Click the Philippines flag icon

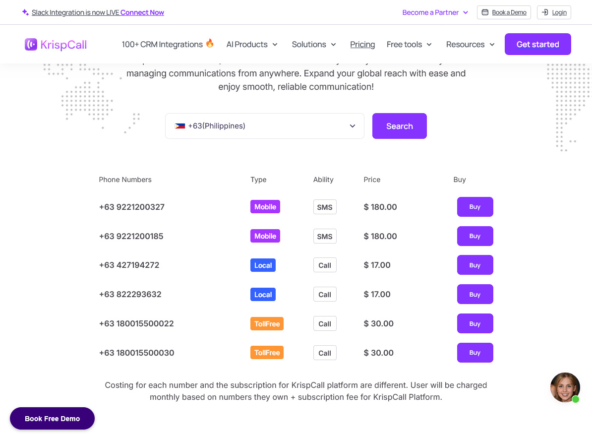click(x=179, y=126)
